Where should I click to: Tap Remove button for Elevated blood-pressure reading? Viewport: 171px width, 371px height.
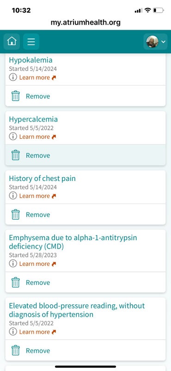[38, 351]
